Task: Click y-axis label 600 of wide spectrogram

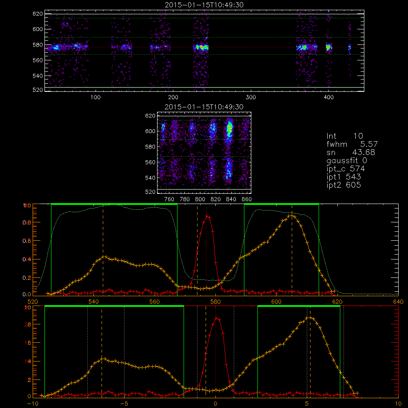Action: coord(38,29)
